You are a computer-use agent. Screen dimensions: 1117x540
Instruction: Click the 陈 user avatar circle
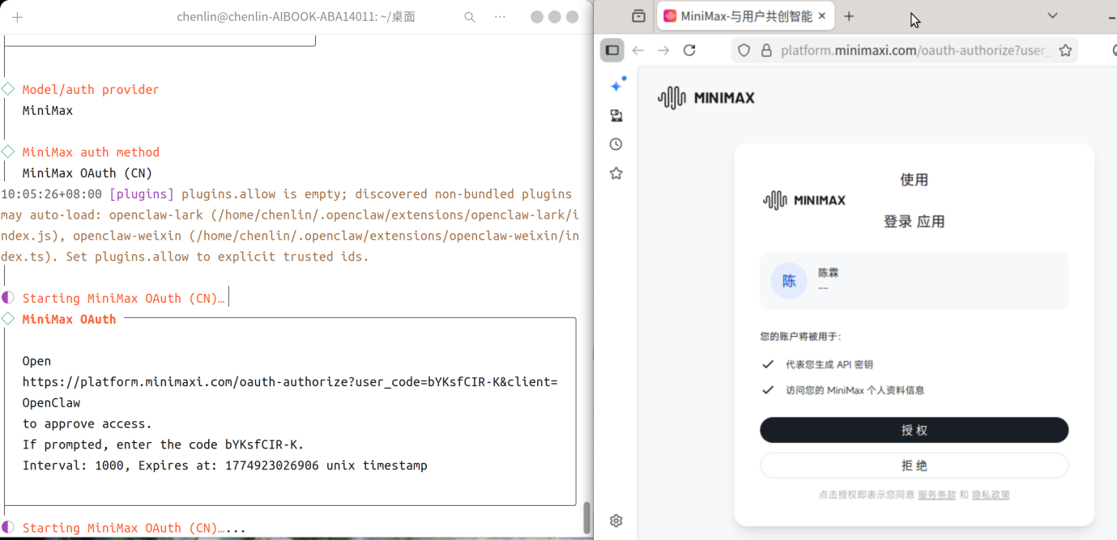[789, 281]
